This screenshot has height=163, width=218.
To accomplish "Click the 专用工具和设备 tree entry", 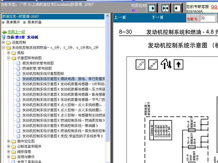I will coord(29,162).
